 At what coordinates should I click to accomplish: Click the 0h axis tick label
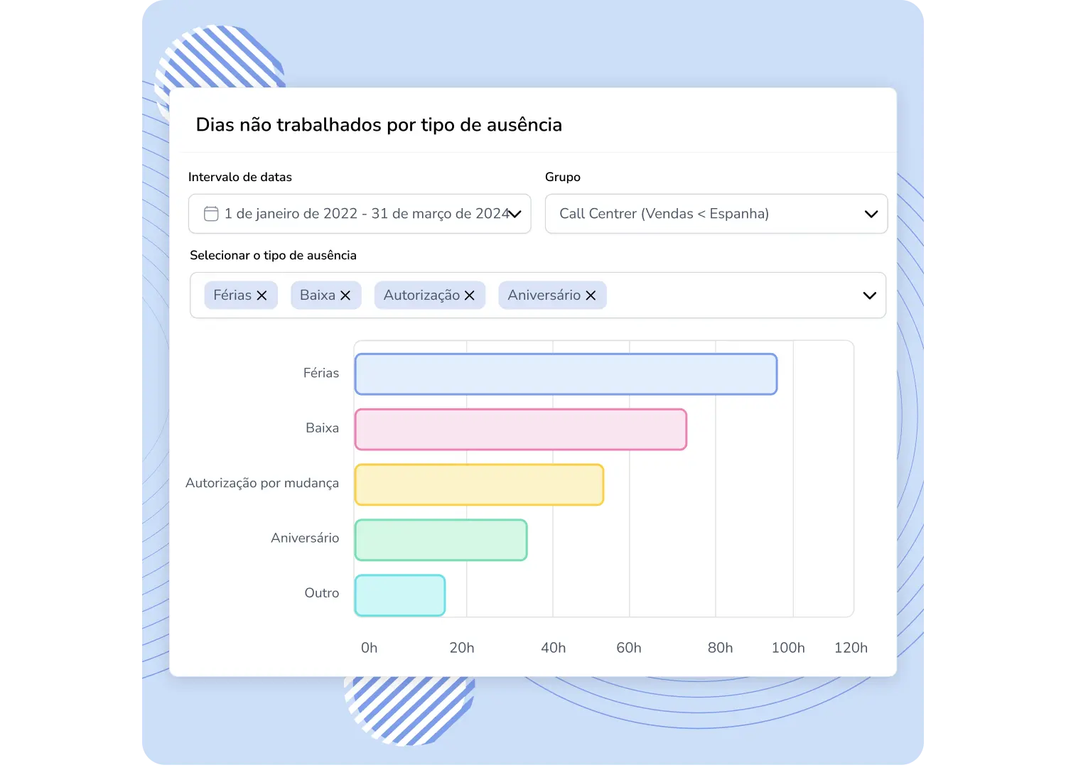pyautogui.click(x=370, y=648)
